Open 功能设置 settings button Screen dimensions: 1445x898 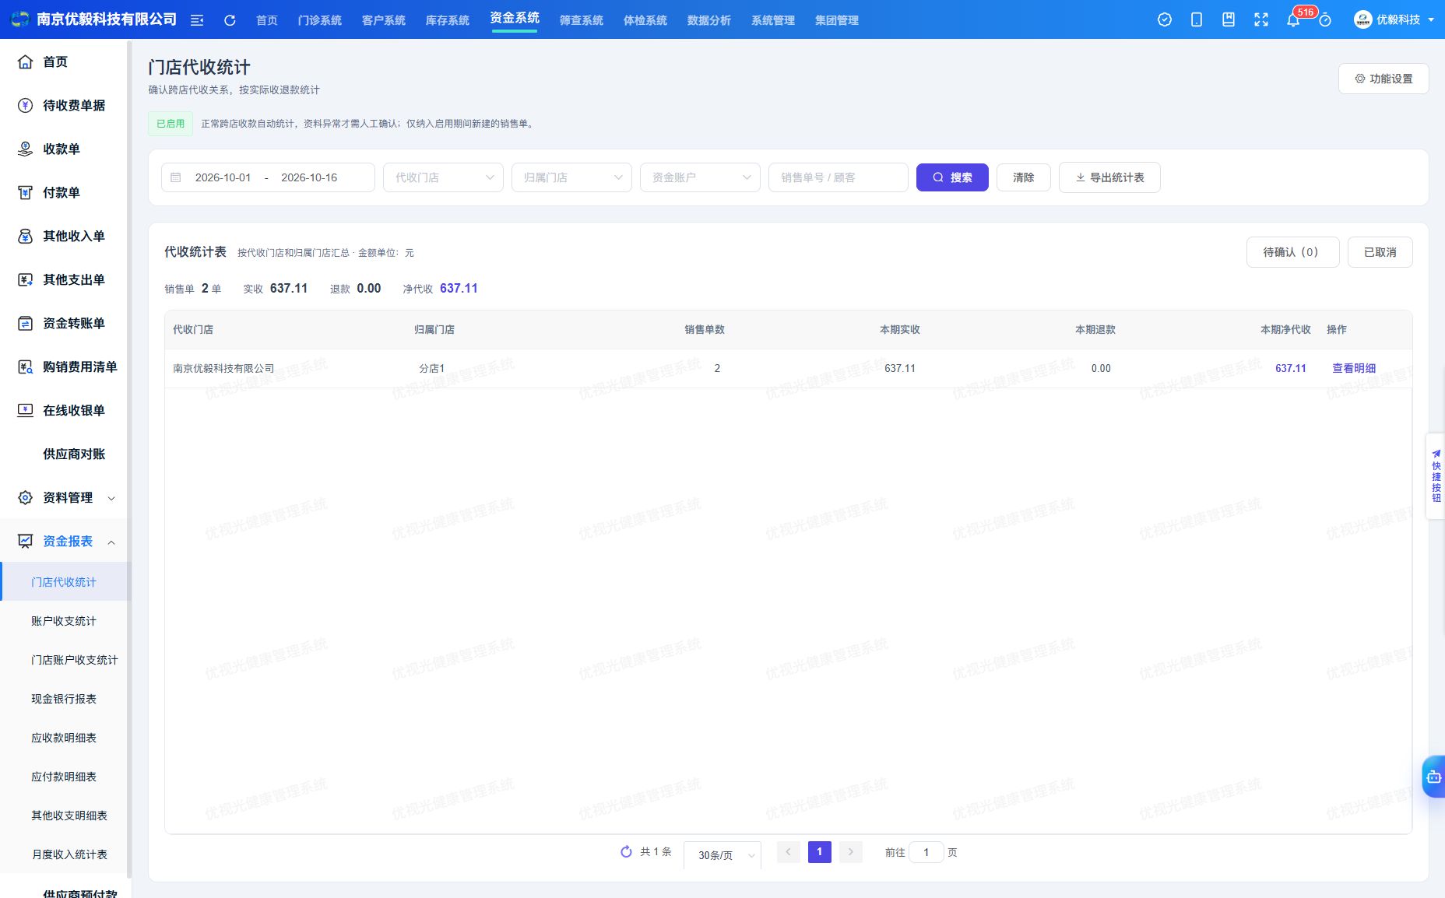[x=1383, y=79]
